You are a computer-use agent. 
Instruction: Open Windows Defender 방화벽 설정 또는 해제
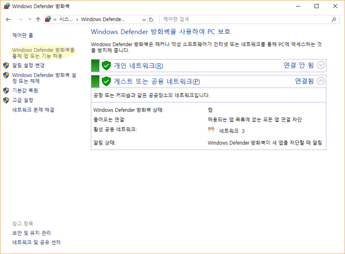pyautogui.click(x=44, y=78)
